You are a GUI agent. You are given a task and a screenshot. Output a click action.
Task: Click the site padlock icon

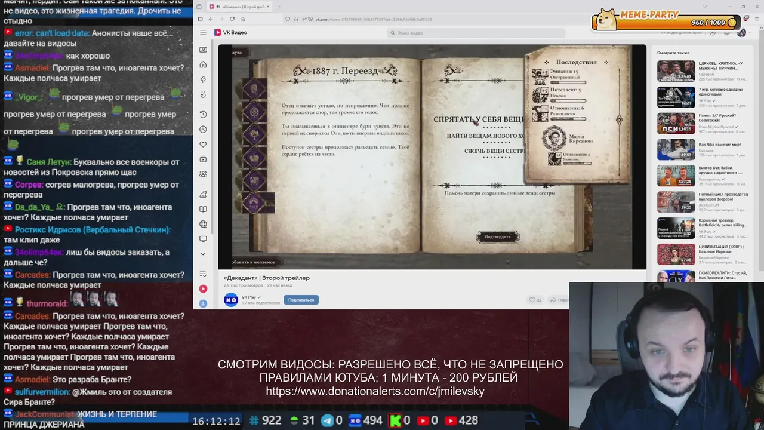pyautogui.click(x=296, y=19)
